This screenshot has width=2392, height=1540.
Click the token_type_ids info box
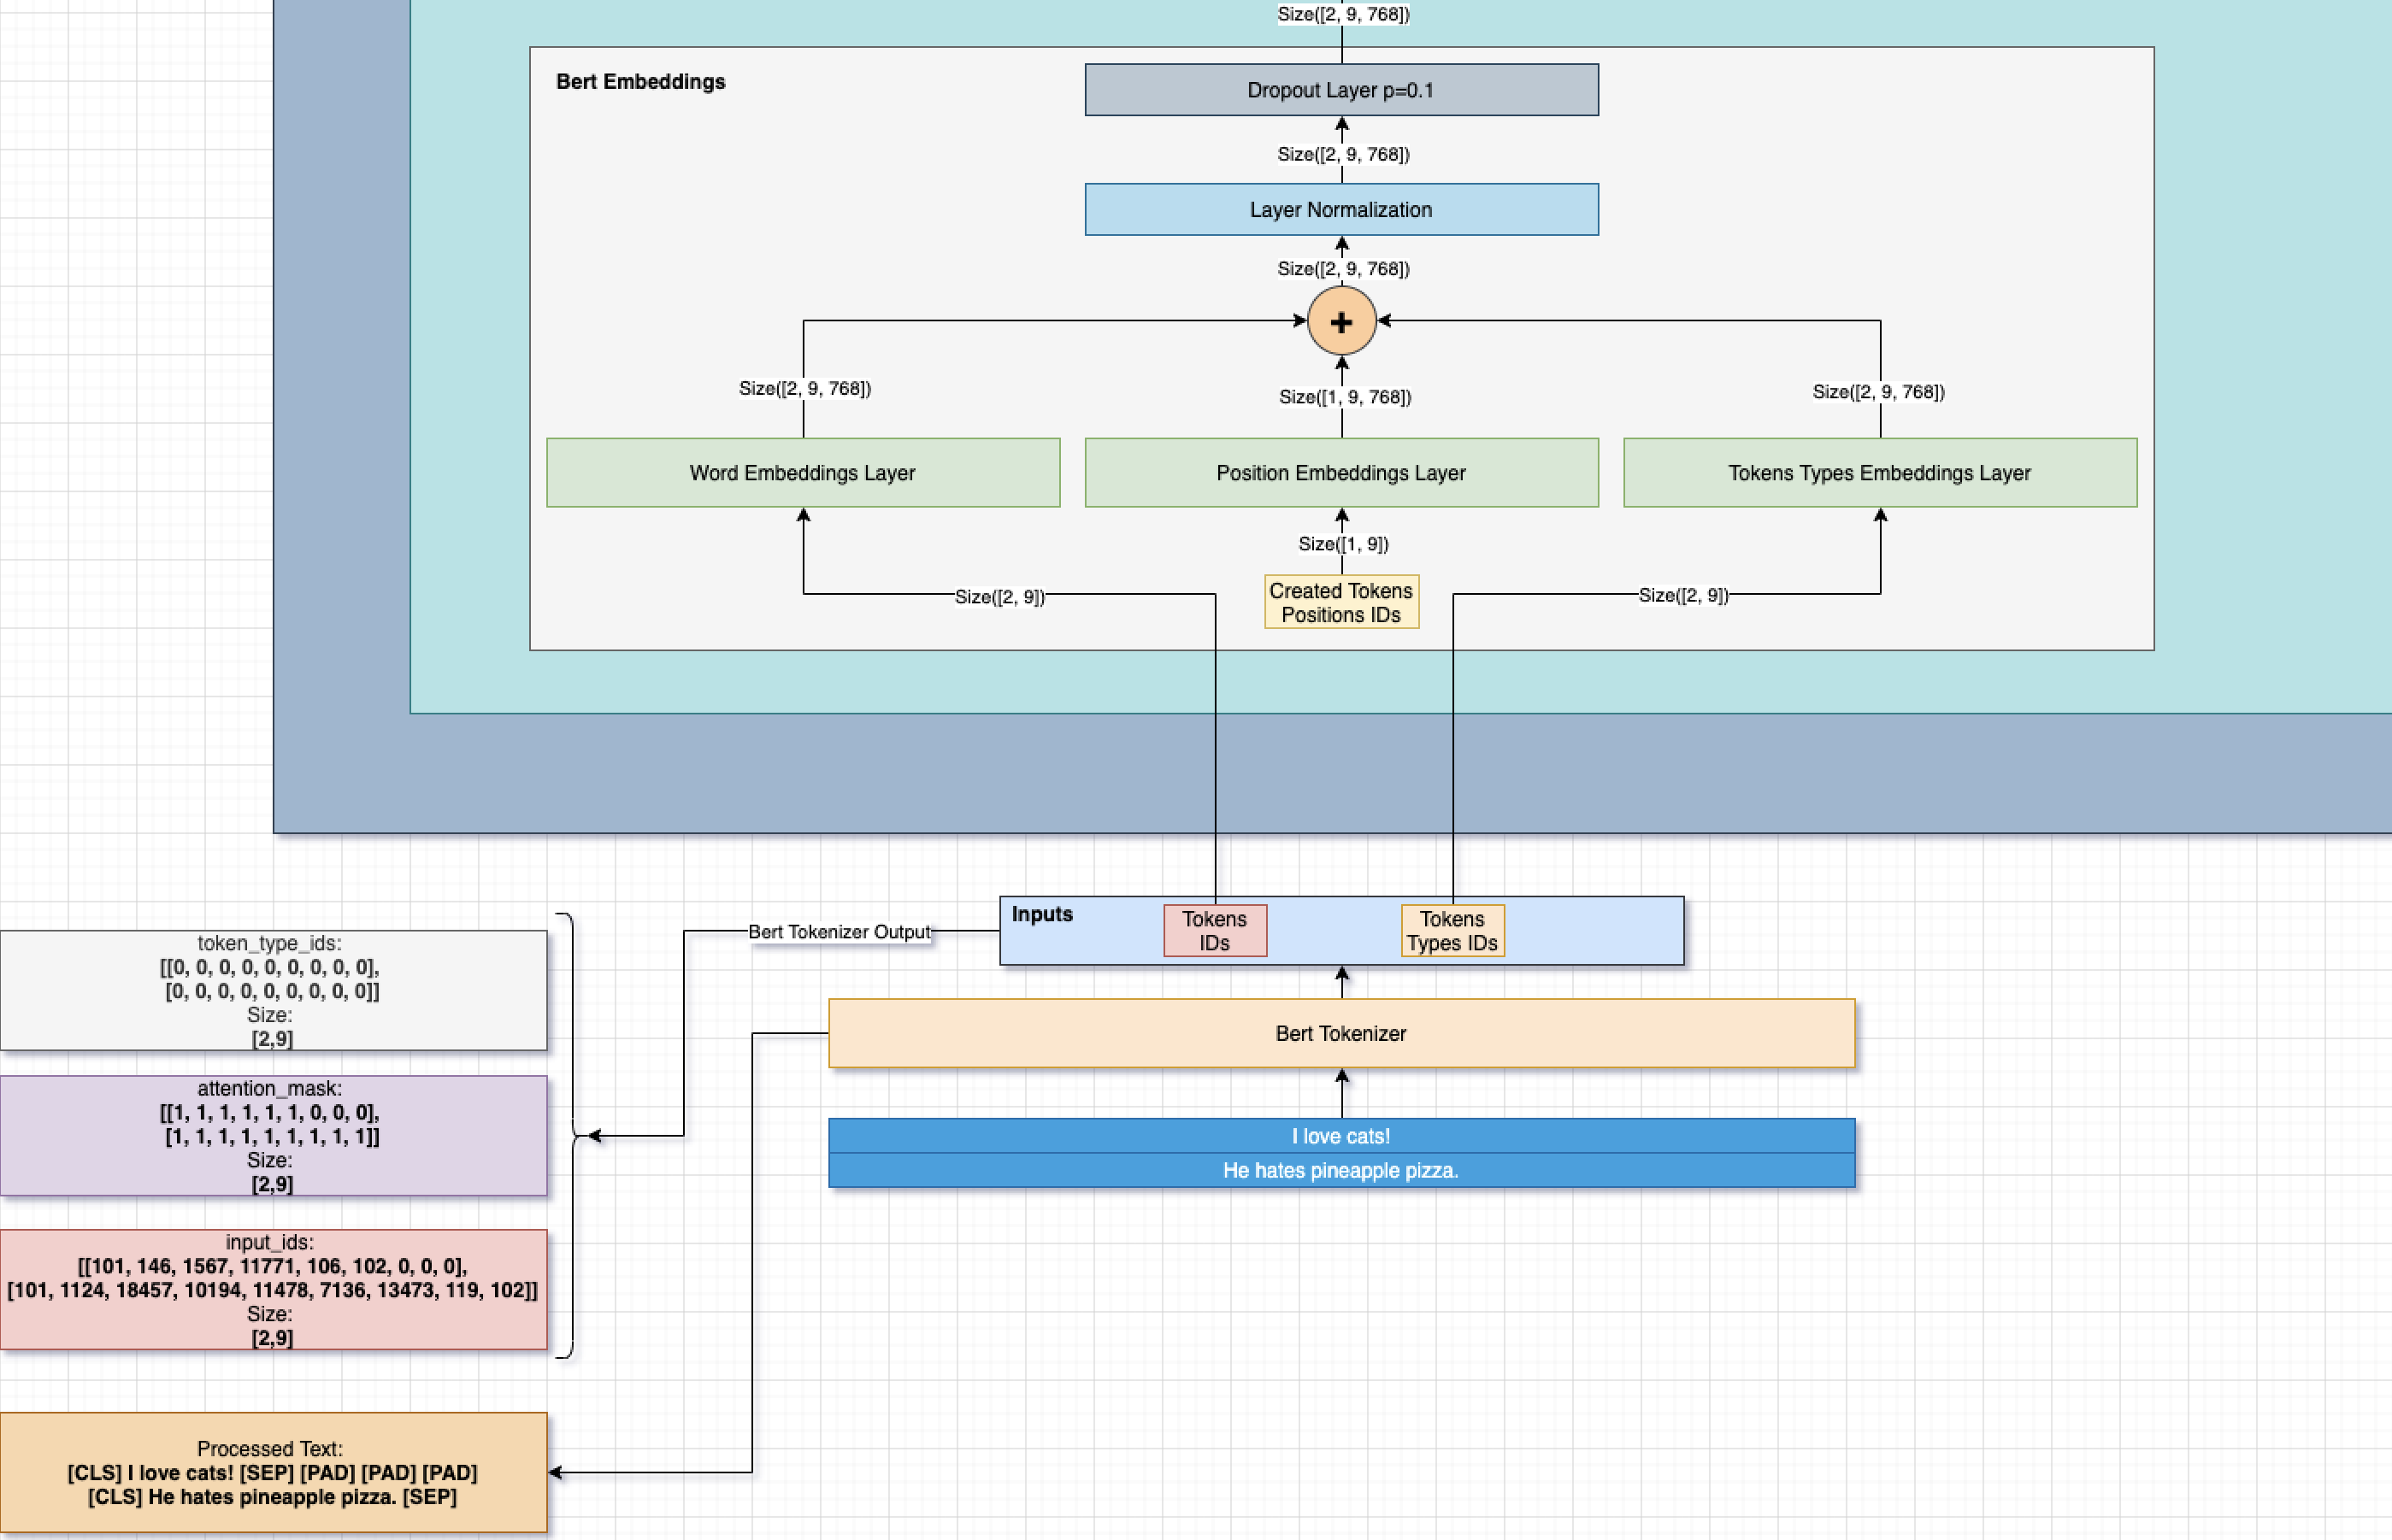click(x=272, y=990)
